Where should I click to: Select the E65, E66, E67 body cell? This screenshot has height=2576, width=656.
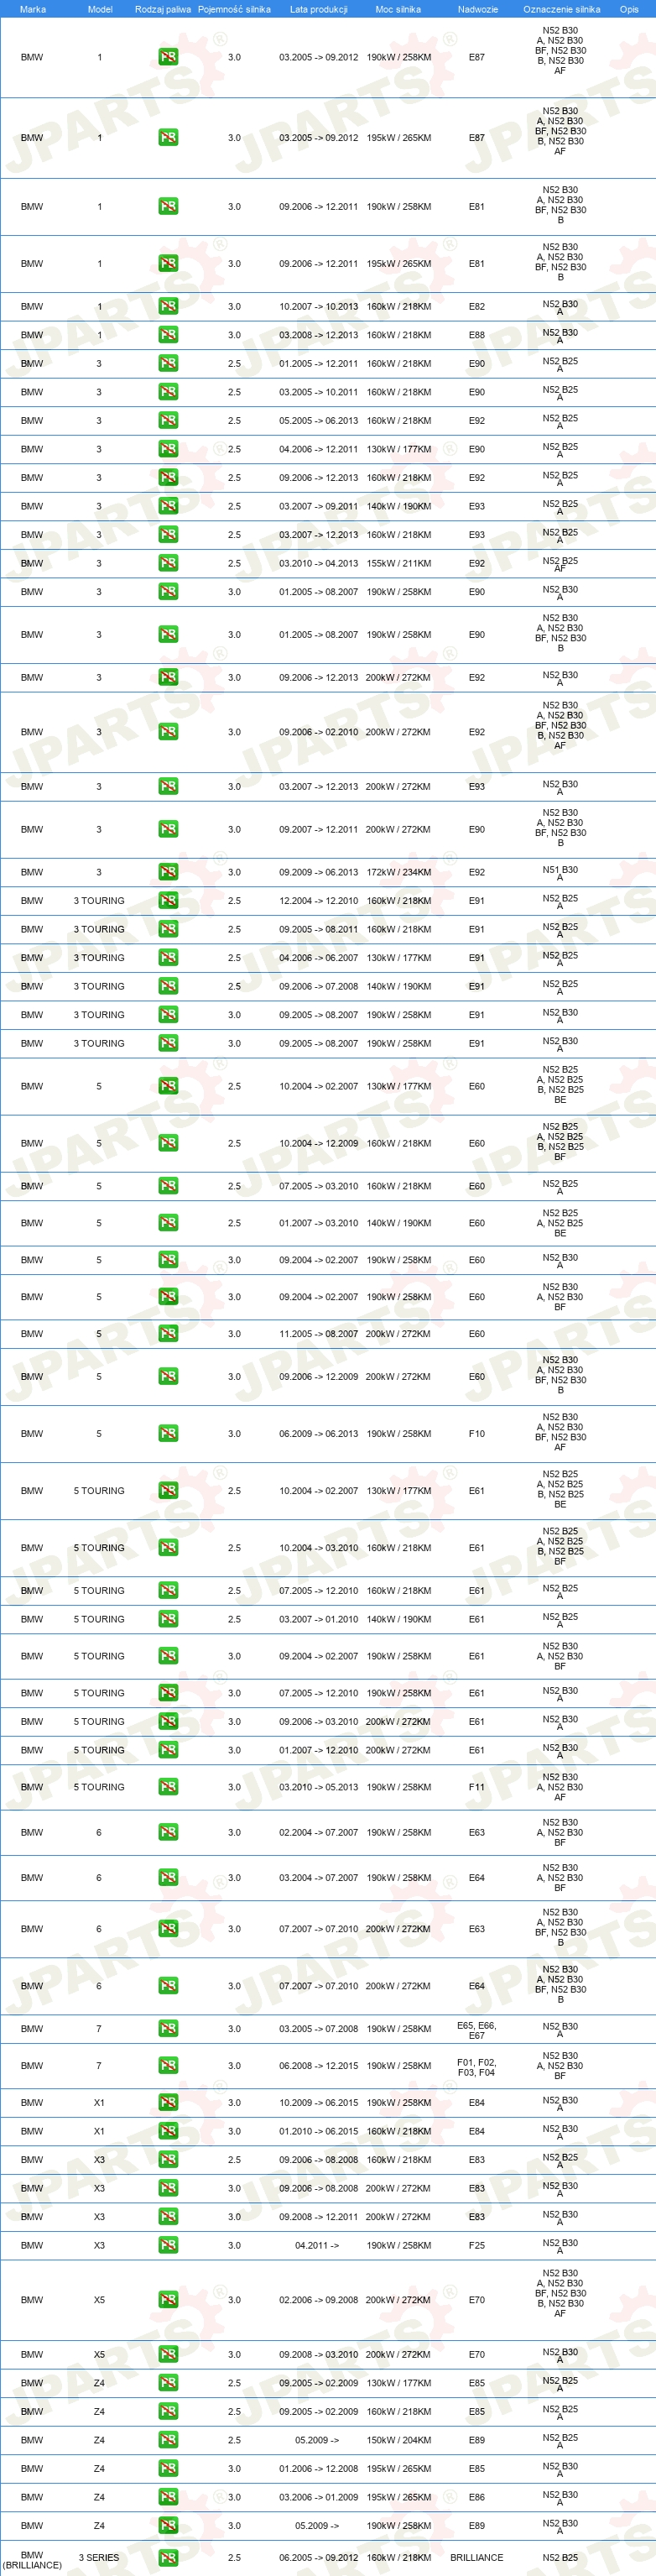click(x=477, y=2030)
